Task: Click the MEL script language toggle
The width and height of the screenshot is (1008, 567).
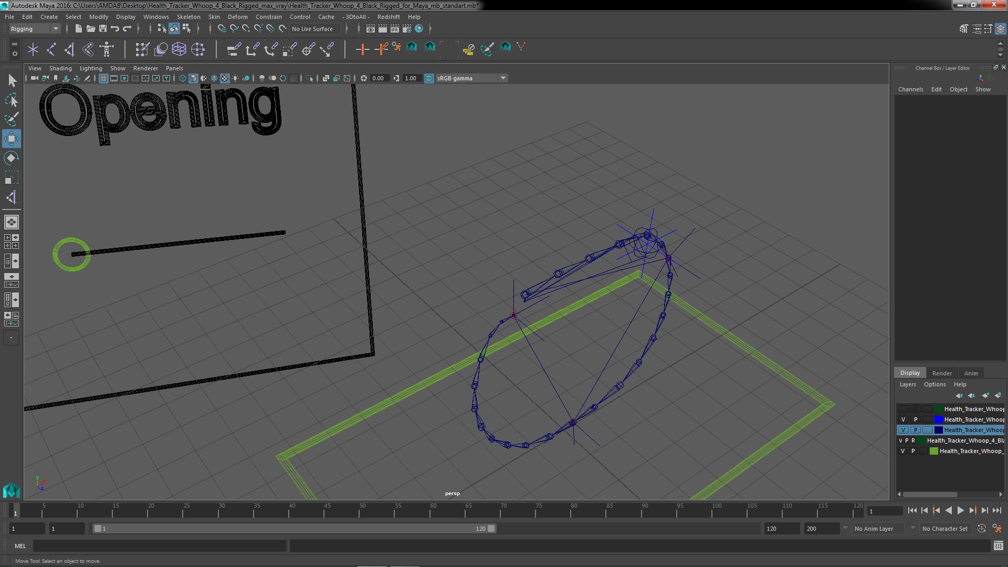Action: 20,546
